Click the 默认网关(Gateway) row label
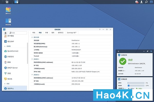154x102 pixels. 41,47
